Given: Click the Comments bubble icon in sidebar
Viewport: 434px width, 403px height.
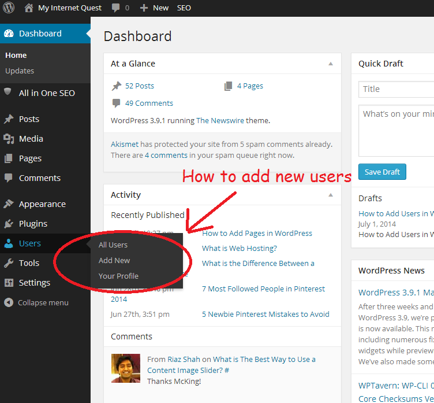Looking at the screenshot, I should pyautogui.click(x=8, y=178).
